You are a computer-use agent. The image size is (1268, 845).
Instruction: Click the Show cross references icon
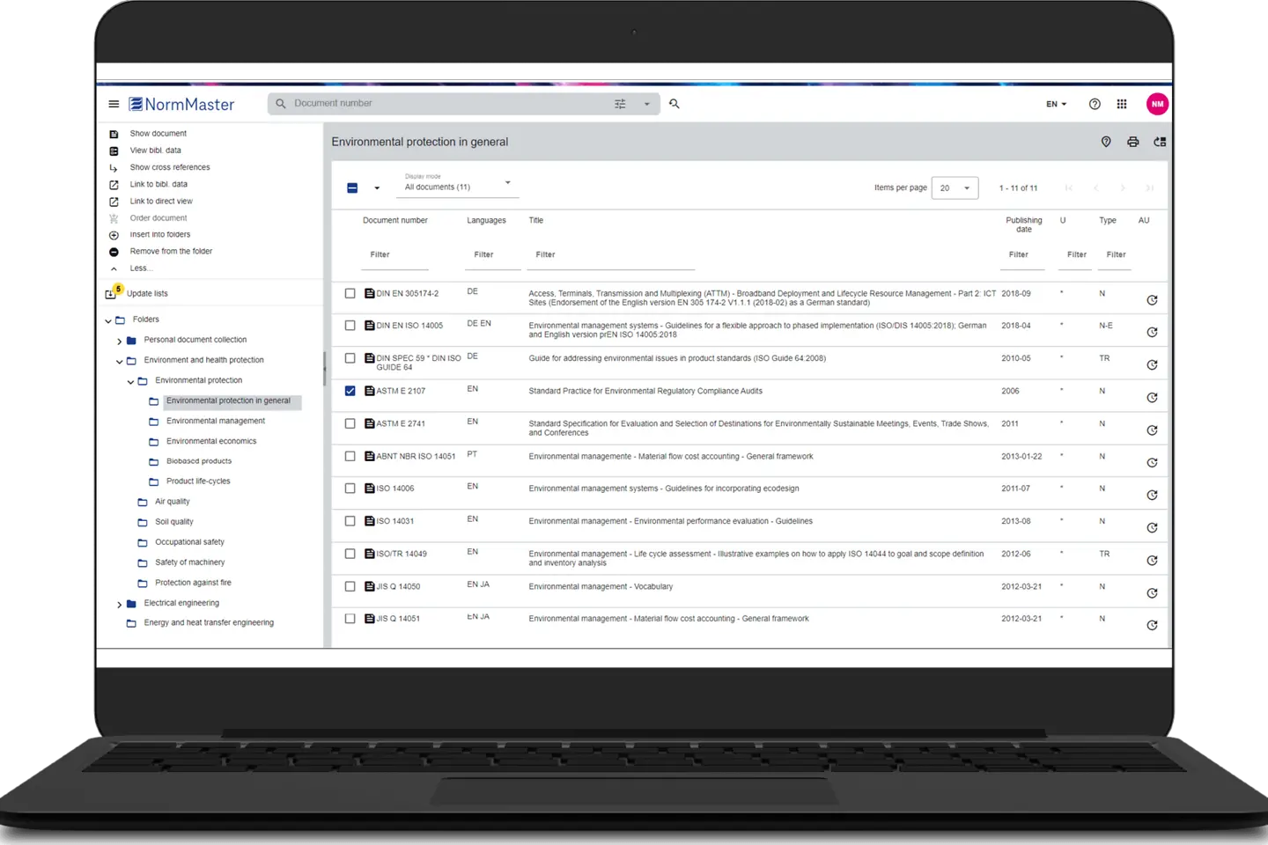click(114, 167)
